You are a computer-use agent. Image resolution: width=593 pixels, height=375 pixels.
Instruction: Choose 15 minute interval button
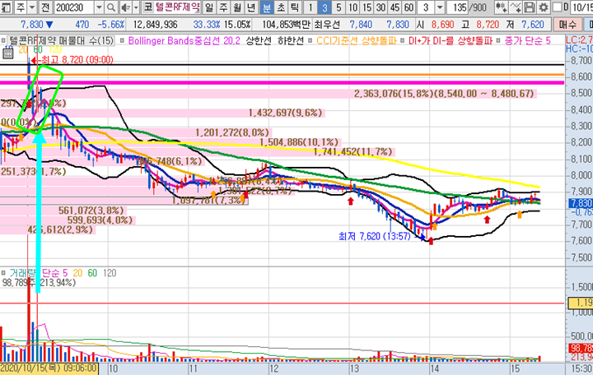click(367, 7)
